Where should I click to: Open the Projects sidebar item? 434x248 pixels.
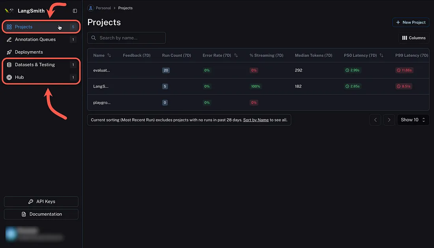[41, 27]
